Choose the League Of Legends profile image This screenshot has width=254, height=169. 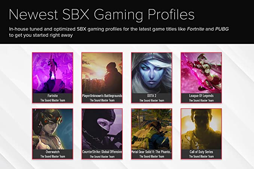(x=201, y=73)
